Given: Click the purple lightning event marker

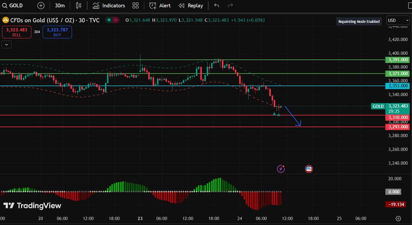Looking at the screenshot, I should pos(281,169).
